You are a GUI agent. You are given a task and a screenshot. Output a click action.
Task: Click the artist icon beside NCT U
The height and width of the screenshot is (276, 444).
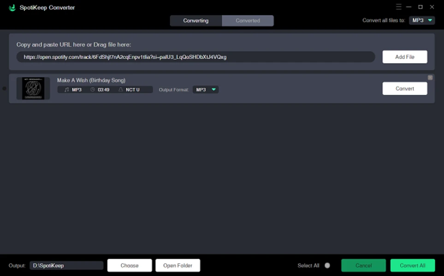click(121, 90)
